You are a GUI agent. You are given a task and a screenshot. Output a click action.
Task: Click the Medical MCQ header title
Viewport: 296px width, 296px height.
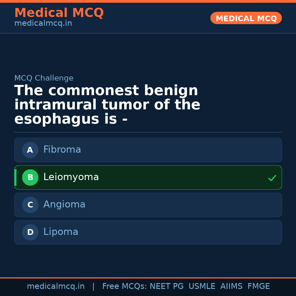tap(59, 13)
